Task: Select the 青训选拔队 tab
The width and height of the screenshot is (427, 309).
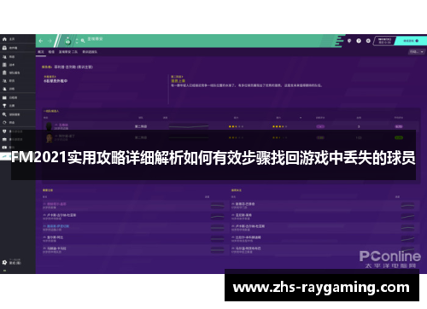Action: pos(90,52)
